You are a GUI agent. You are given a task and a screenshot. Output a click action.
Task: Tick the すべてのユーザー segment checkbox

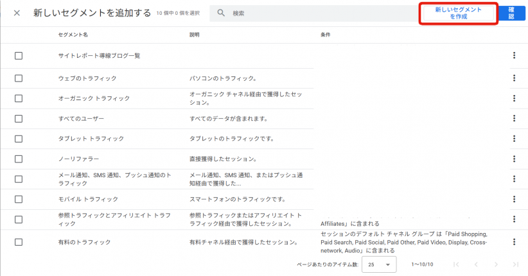point(19,119)
